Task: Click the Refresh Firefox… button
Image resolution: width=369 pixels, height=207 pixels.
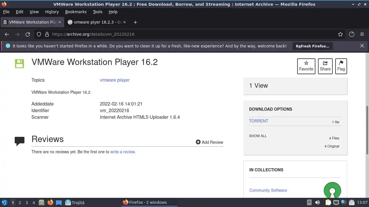Action: [x=312, y=46]
